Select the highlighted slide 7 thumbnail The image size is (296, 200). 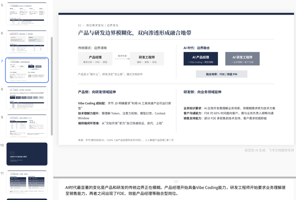[27, 70]
